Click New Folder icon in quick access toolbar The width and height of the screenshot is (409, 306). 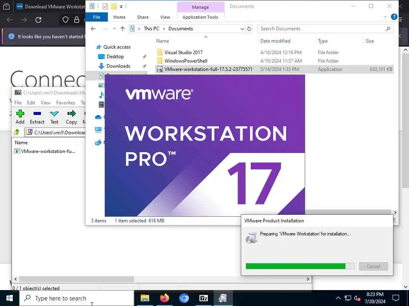coord(114,6)
